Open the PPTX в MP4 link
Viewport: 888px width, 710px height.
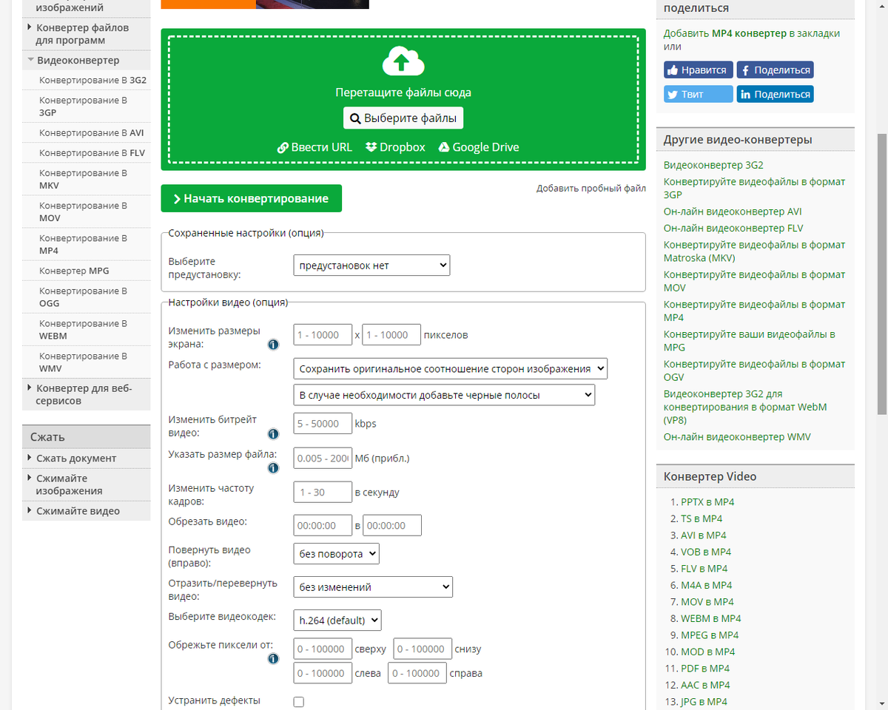(x=707, y=502)
